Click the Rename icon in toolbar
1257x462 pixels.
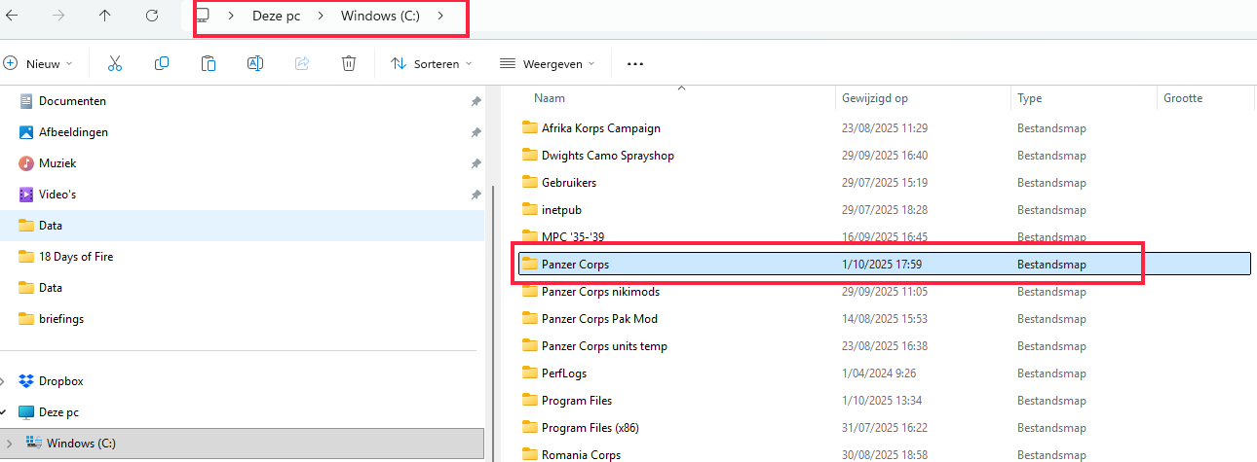click(255, 63)
